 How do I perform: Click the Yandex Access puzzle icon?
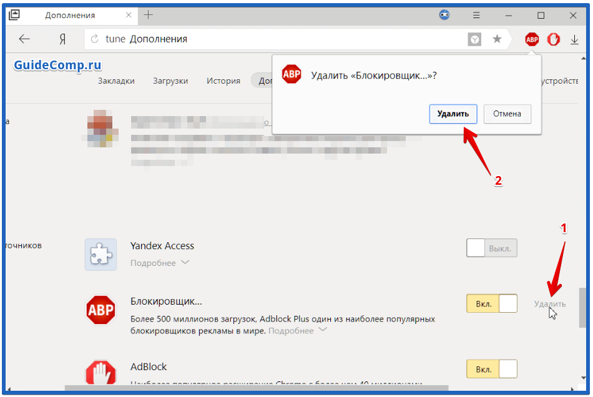(100, 255)
